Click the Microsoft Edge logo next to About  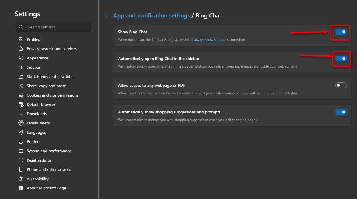click(21, 188)
